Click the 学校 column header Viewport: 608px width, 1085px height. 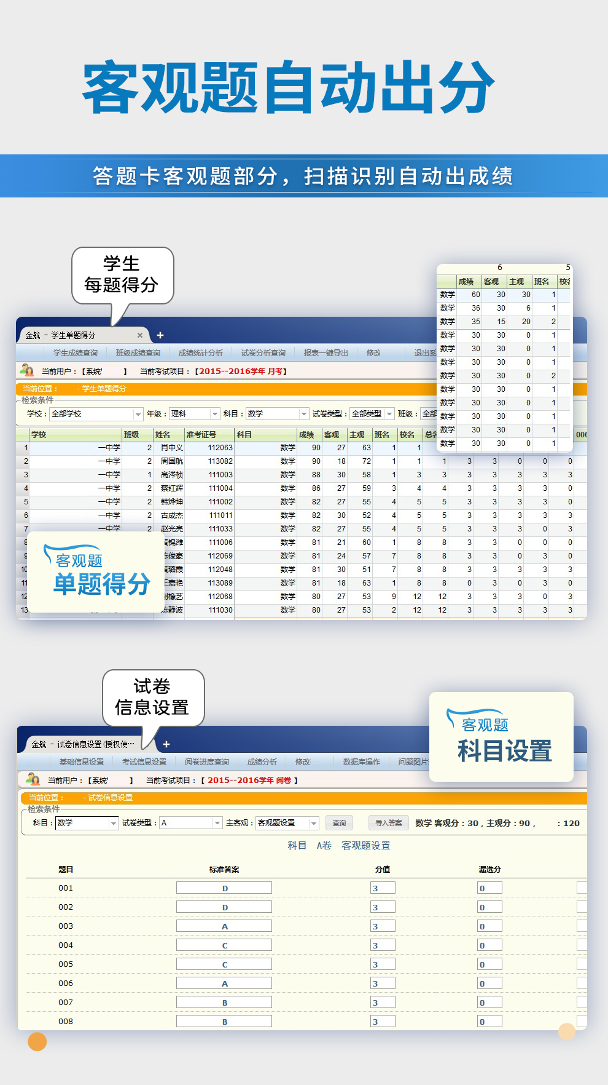click(76, 435)
